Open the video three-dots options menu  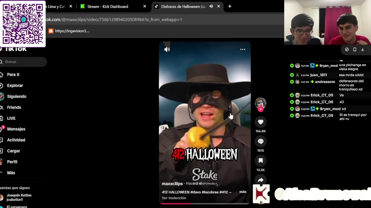point(243,49)
